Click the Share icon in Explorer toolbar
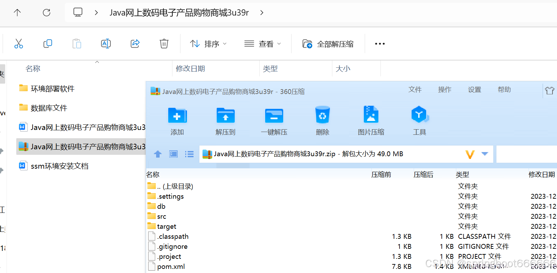This screenshot has width=557, height=273. pyautogui.click(x=135, y=44)
